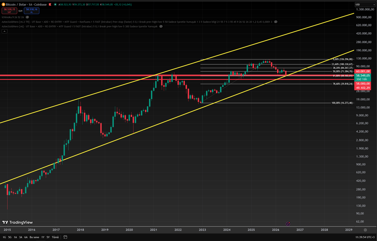This screenshot has height=241, width=377.
Task: Select the Tümü time range
Action: pyautogui.click(x=55, y=237)
